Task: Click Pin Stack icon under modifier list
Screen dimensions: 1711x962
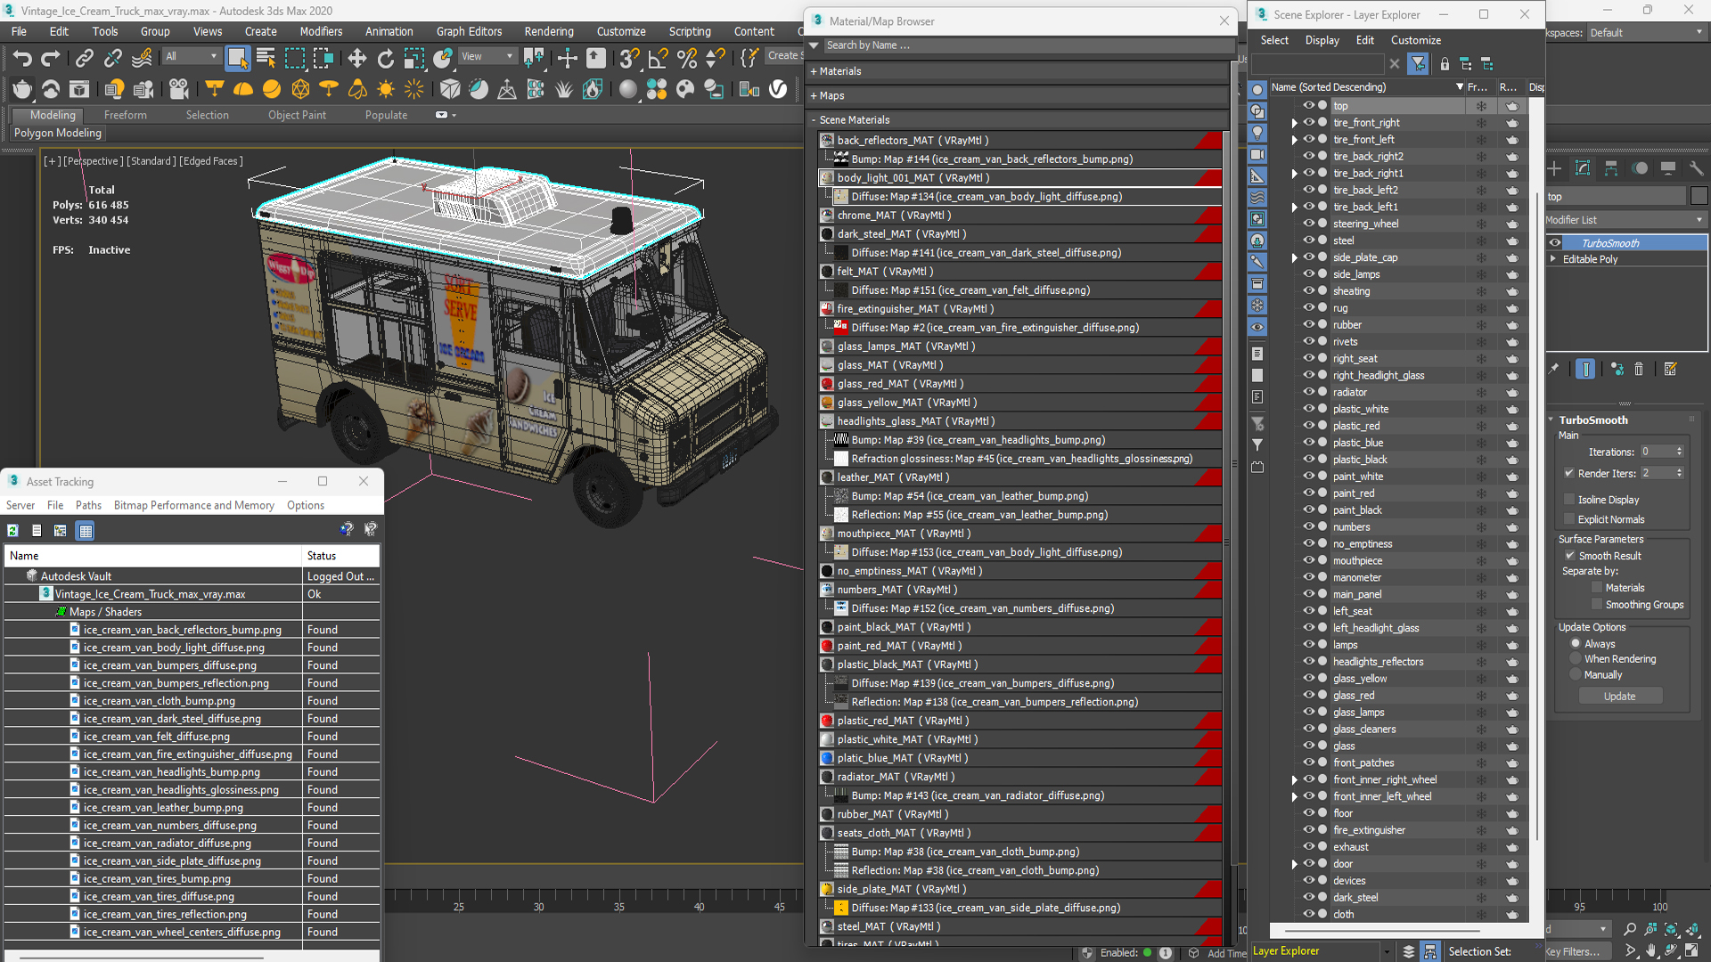Action: pos(1554,369)
